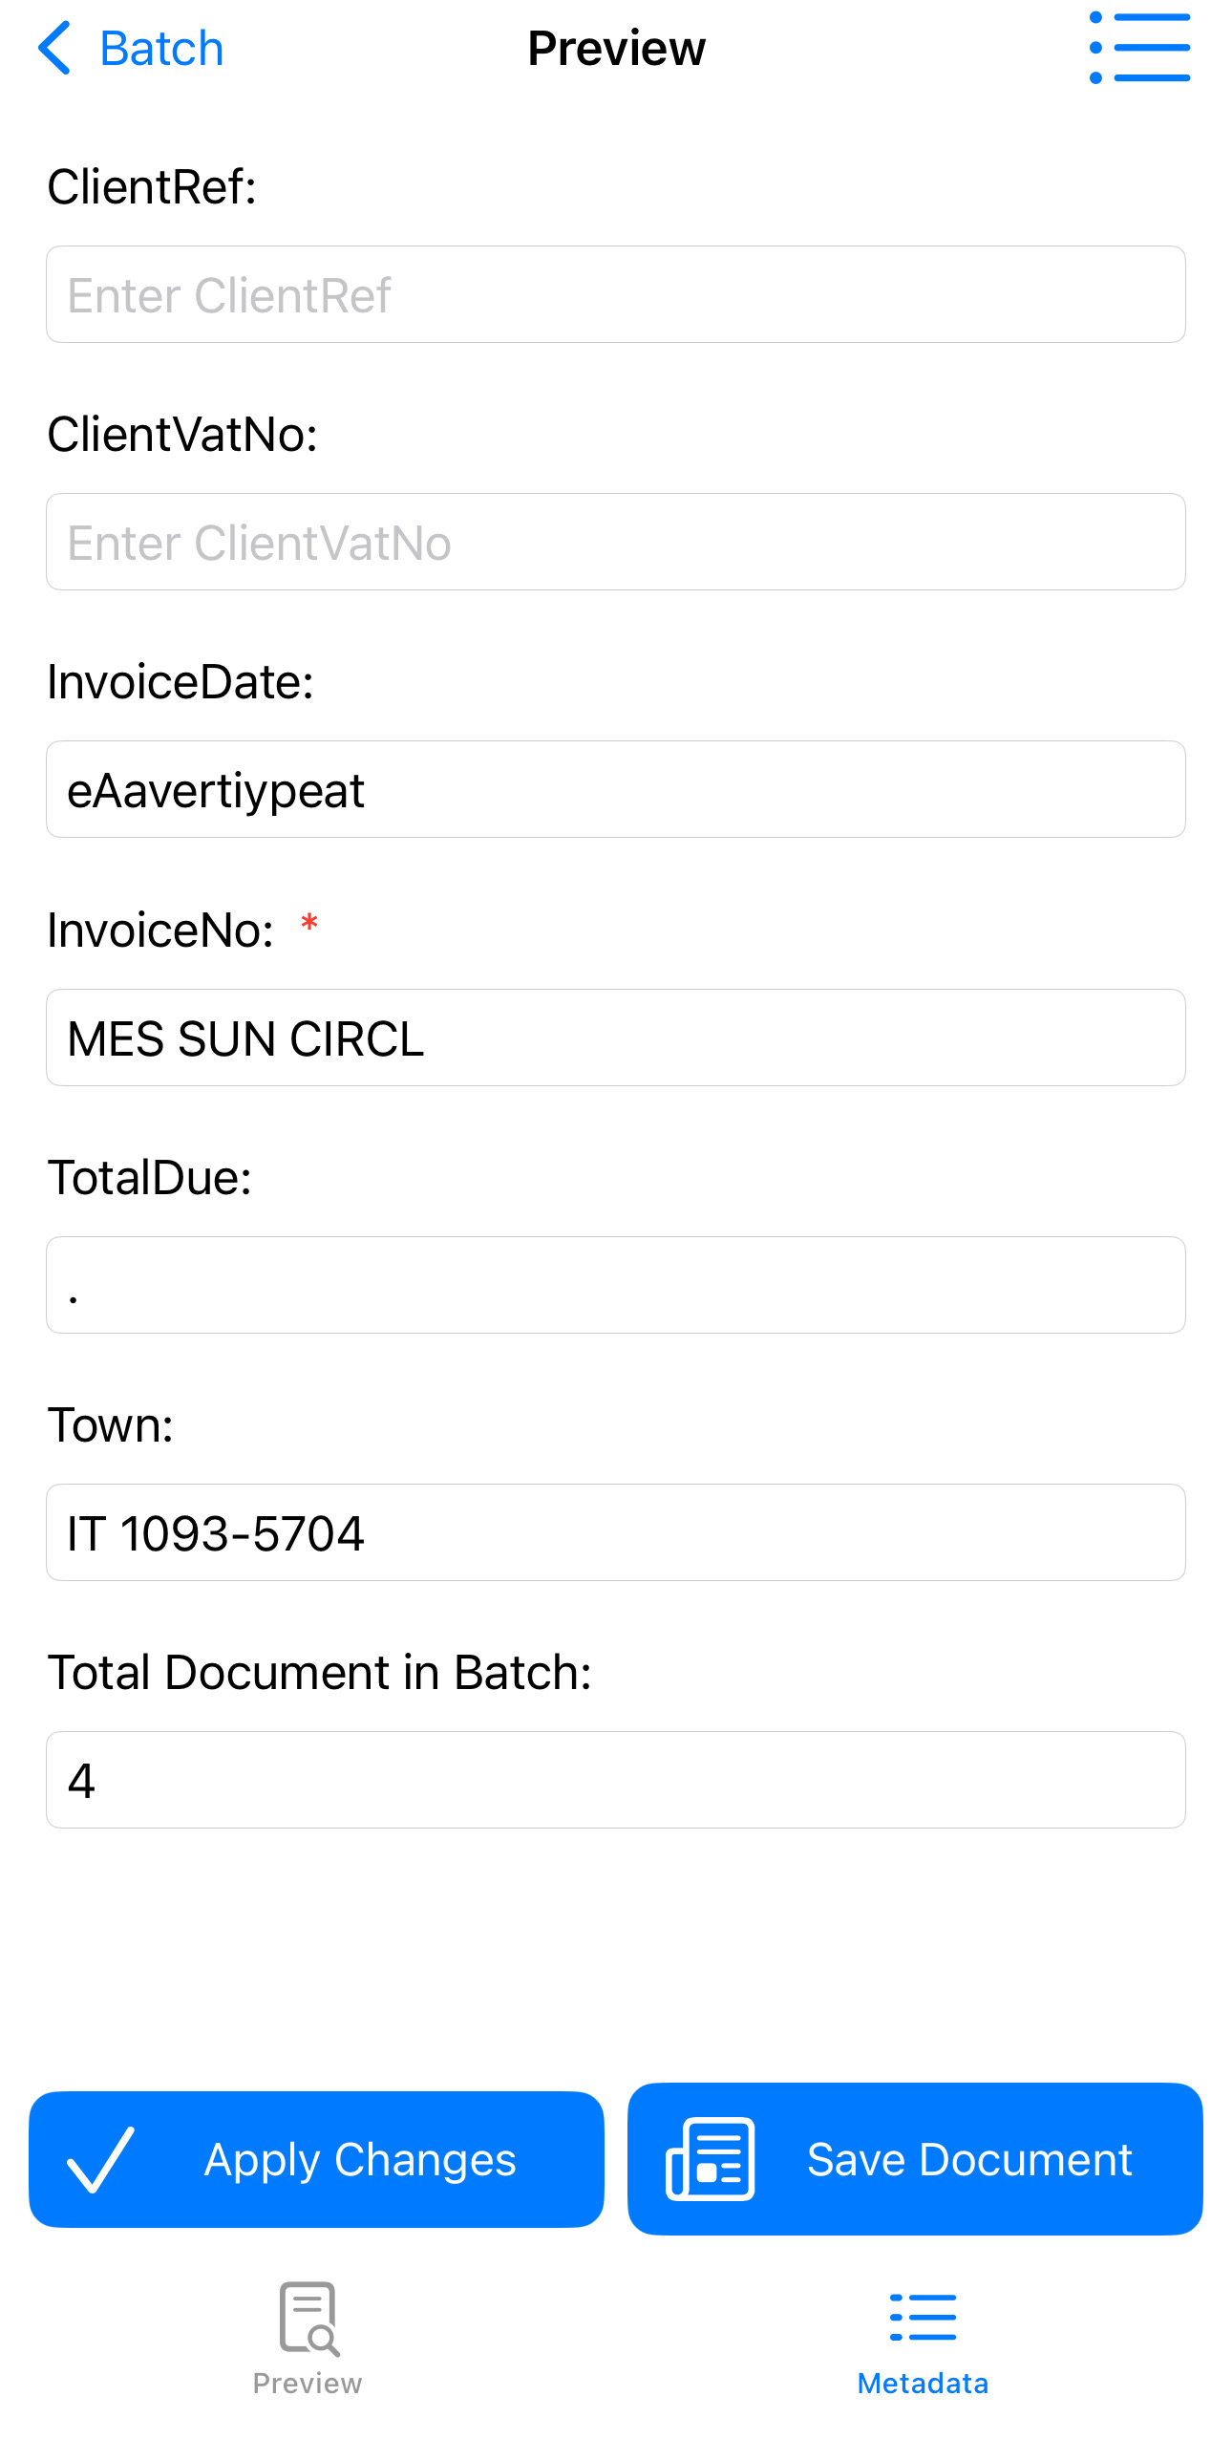The width and height of the screenshot is (1232, 2439).
Task: Select the TotalDue input field
Action: click(616, 1285)
